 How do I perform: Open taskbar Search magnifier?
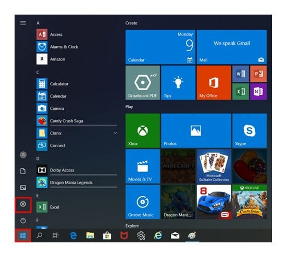coord(39,236)
